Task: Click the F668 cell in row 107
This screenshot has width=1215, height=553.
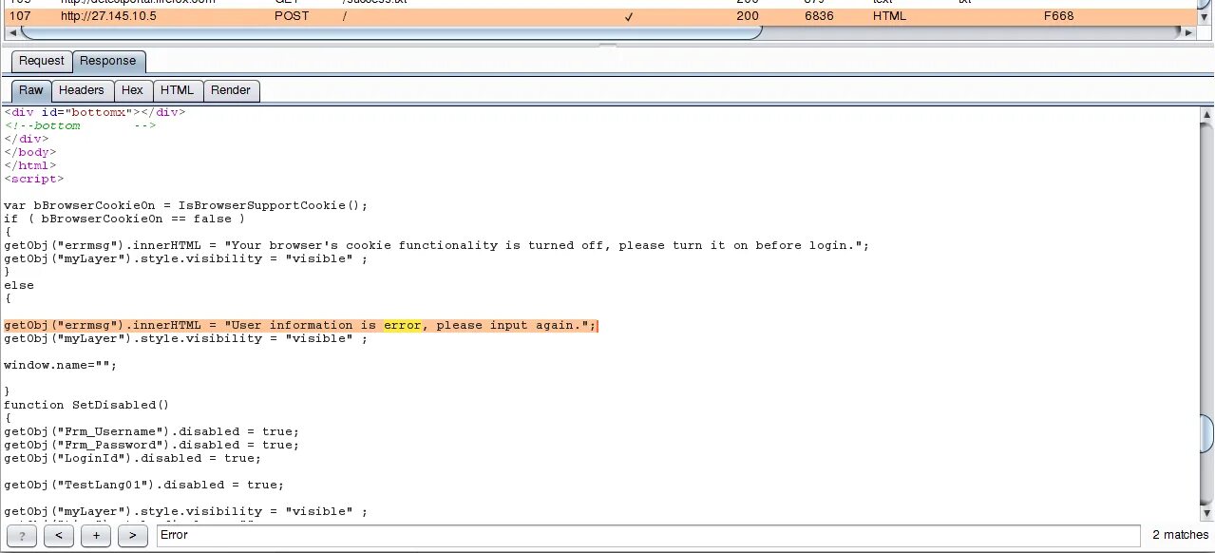Action: coord(1058,16)
